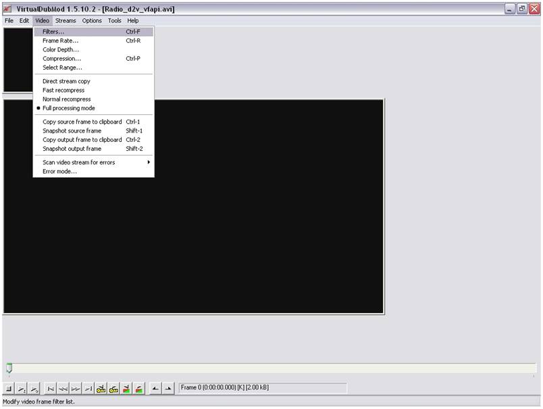Choose Copy output frame to clipboard
Viewport: 543px width, 409px height.
(93, 140)
